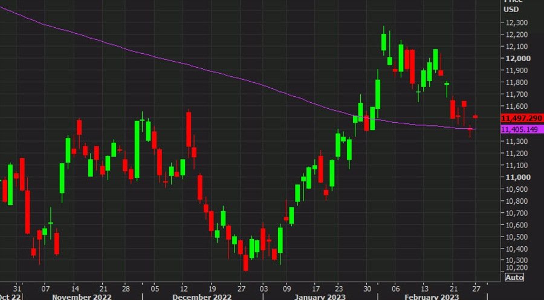Click the USD currency label

point(513,10)
